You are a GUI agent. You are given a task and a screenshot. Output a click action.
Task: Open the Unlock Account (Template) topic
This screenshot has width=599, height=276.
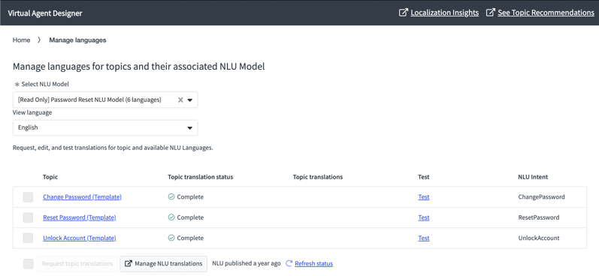tap(80, 238)
